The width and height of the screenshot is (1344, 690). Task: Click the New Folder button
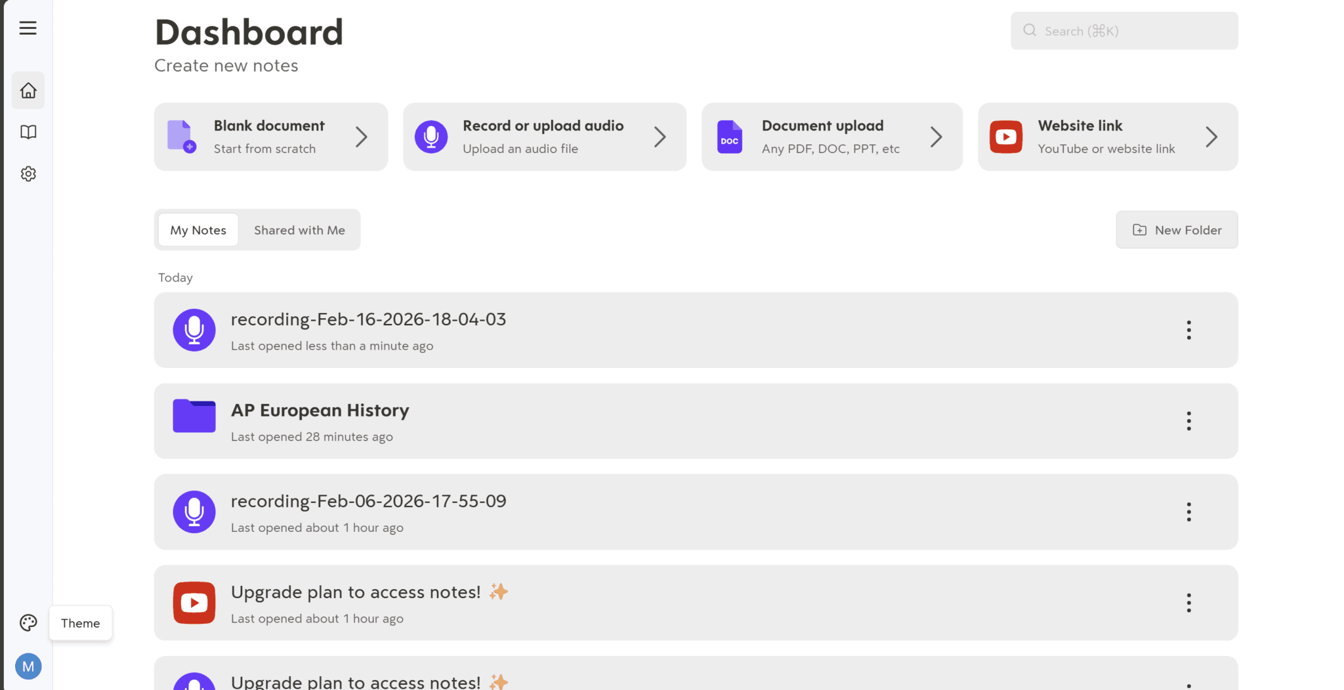pyautogui.click(x=1177, y=230)
